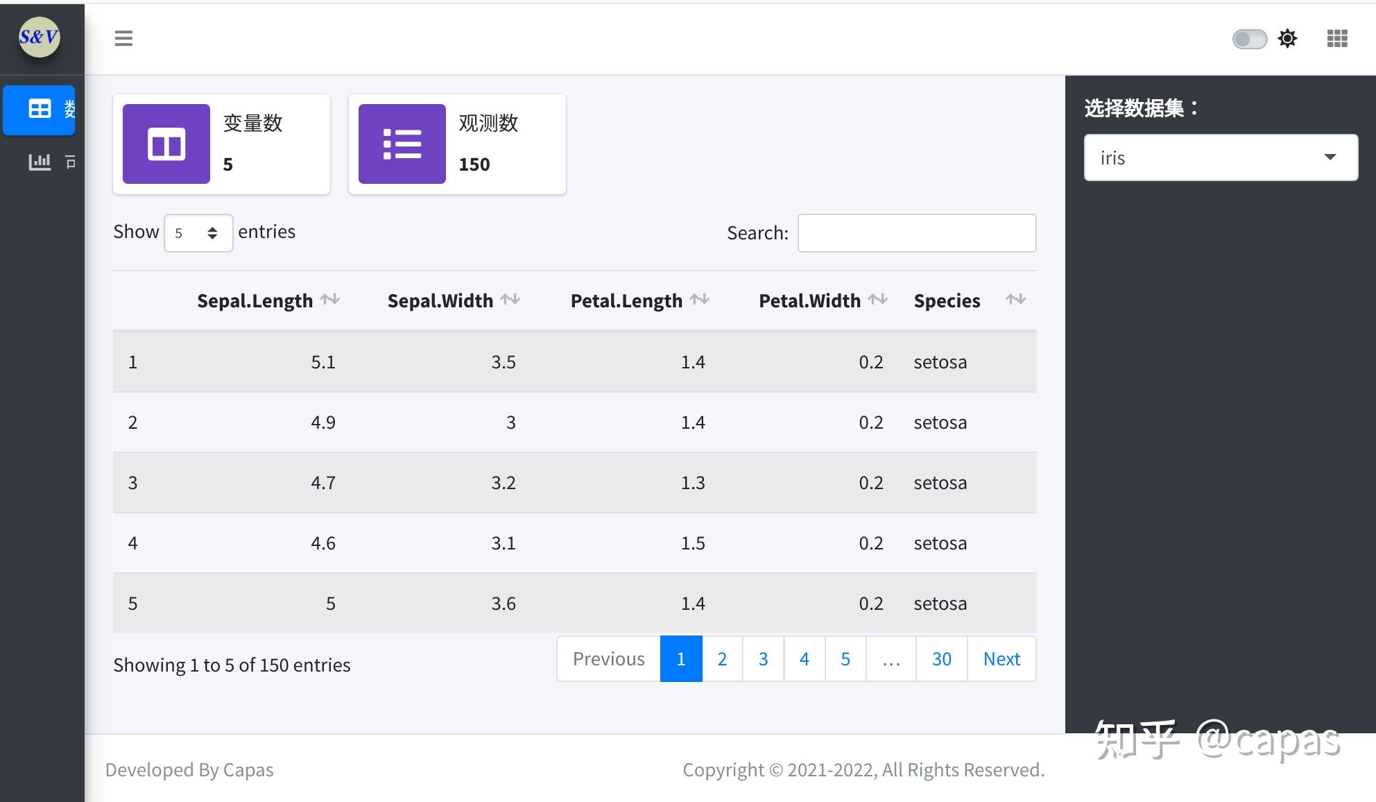1376x802 pixels.
Task: Sort by Petal.Width column arrows
Action: 878,300
